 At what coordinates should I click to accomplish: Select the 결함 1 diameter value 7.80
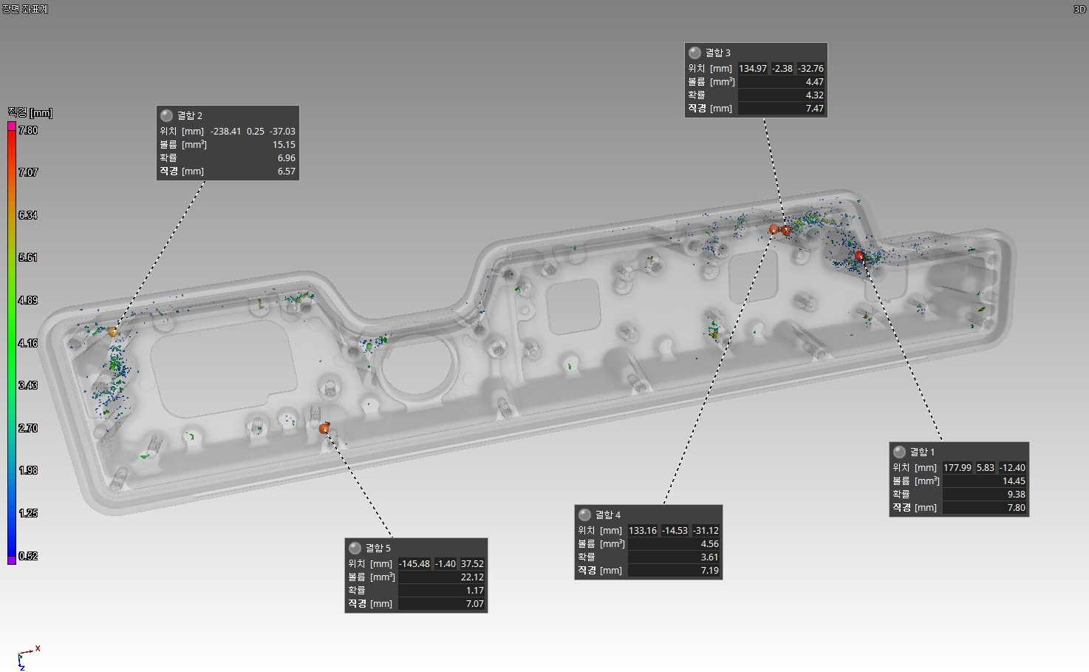pyautogui.click(x=1016, y=507)
